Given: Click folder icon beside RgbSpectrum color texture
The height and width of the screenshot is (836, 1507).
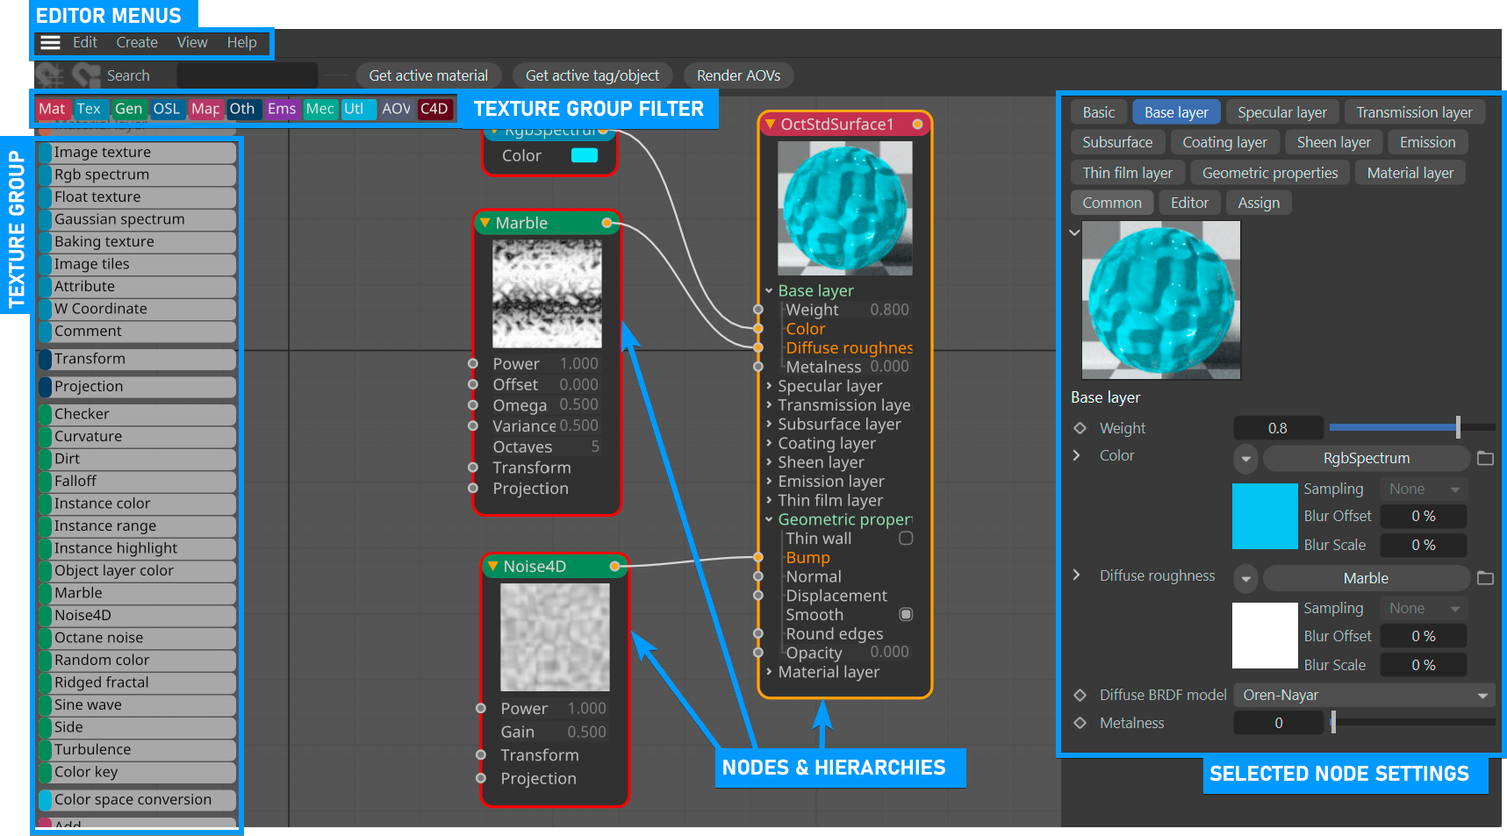Looking at the screenshot, I should 1485,458.
